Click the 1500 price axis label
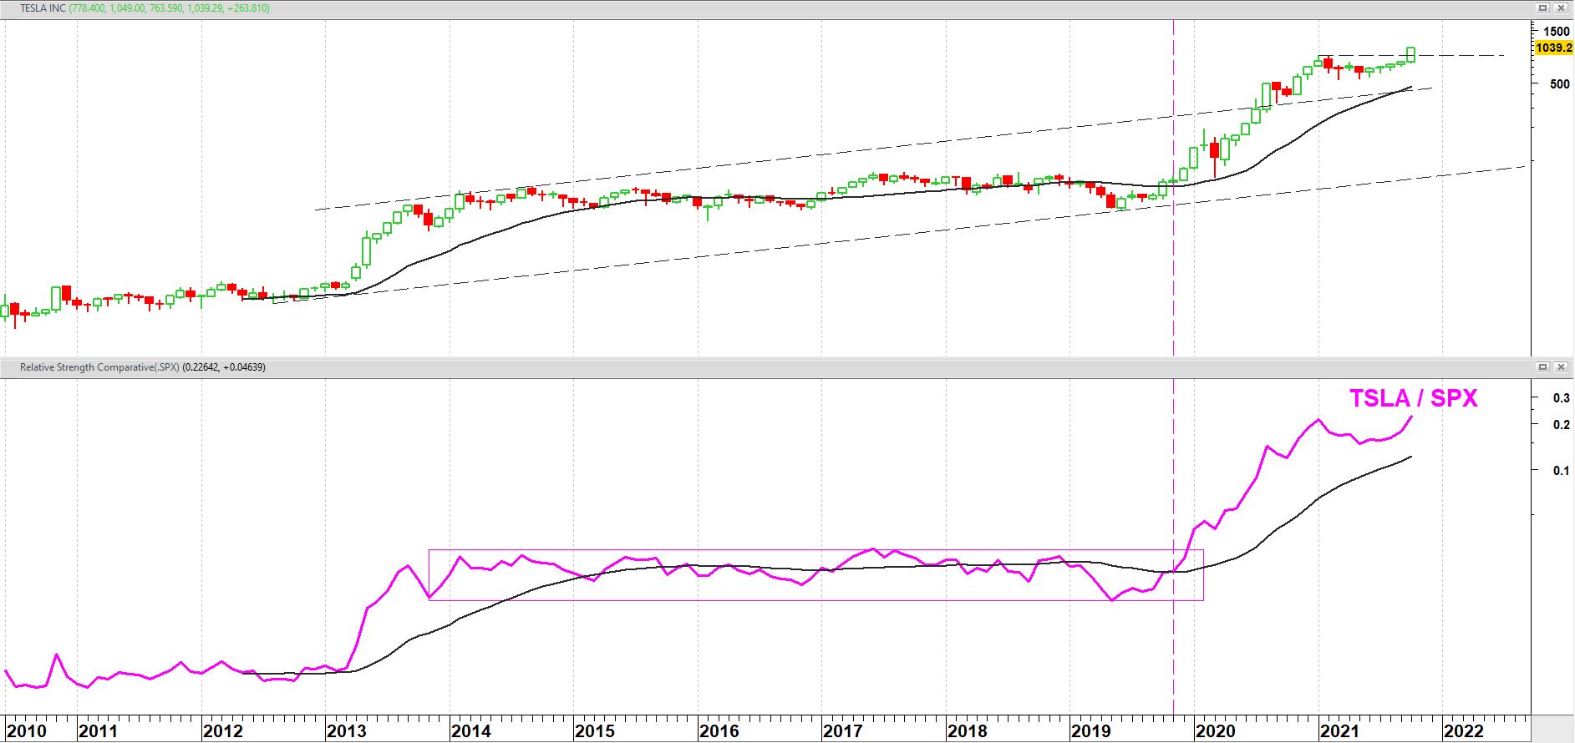 1556,32
